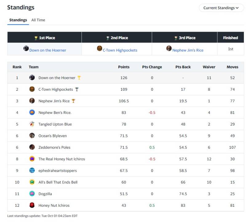Screen dimensions: 246x224
Task: Open the Current Standings dropdown
Action: [221, 8]
